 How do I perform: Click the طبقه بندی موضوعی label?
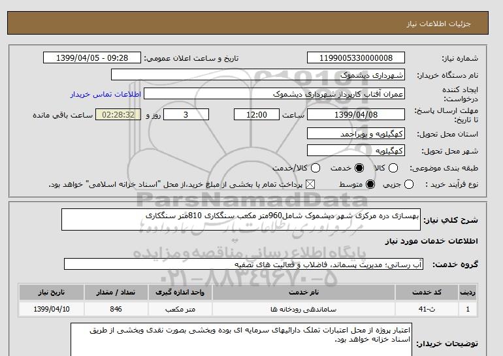[444, 168]
